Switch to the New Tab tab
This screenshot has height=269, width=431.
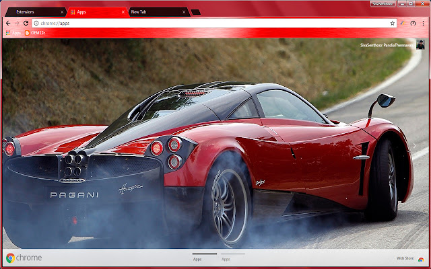click(159, 12)
